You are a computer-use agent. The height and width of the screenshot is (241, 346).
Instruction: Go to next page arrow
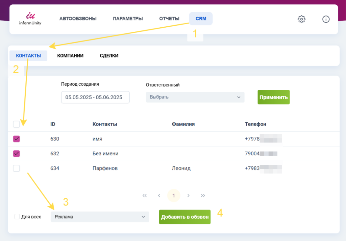tap(189, 195)
